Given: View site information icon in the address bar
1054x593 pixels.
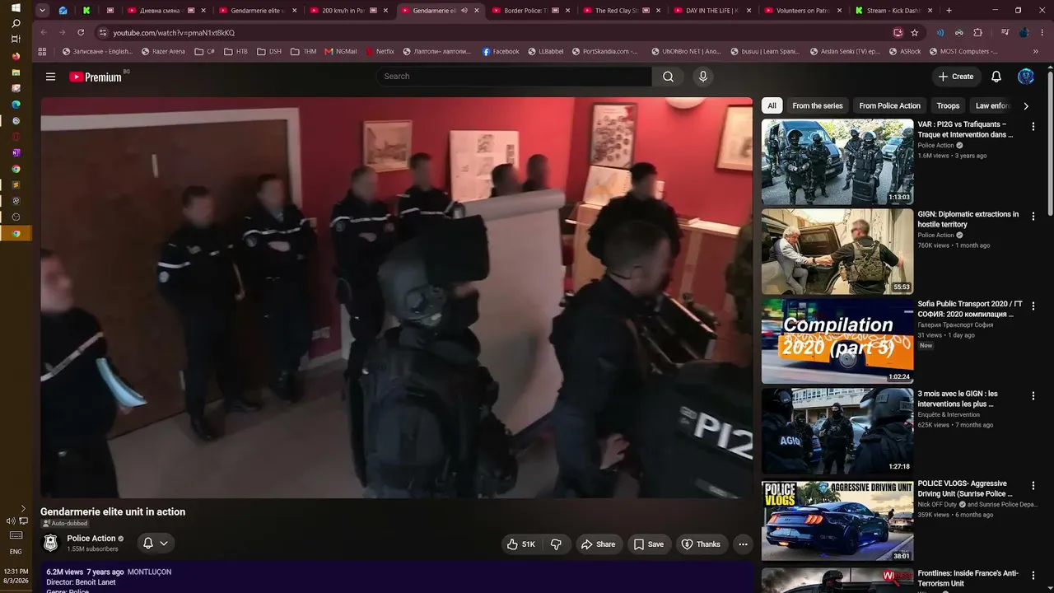Looking at the screenshot, I should click(x=103, y=33).
